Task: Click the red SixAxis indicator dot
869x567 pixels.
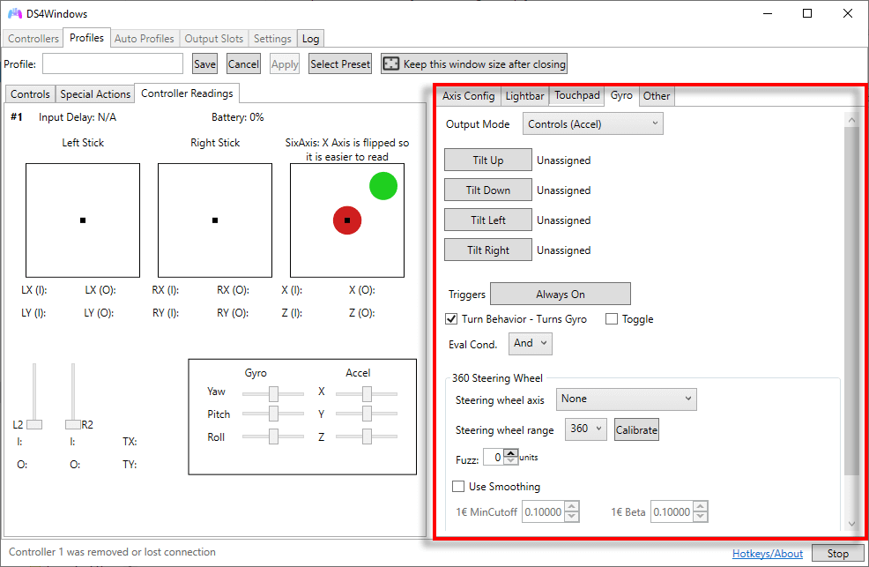Action: 347,220
